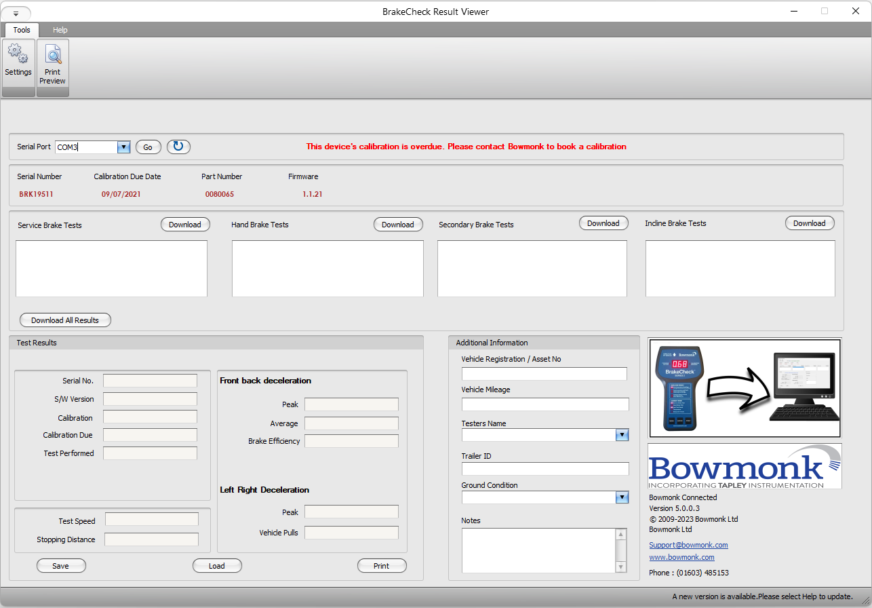
Task: Click the Test Performed result field
Action: point(150,453)
